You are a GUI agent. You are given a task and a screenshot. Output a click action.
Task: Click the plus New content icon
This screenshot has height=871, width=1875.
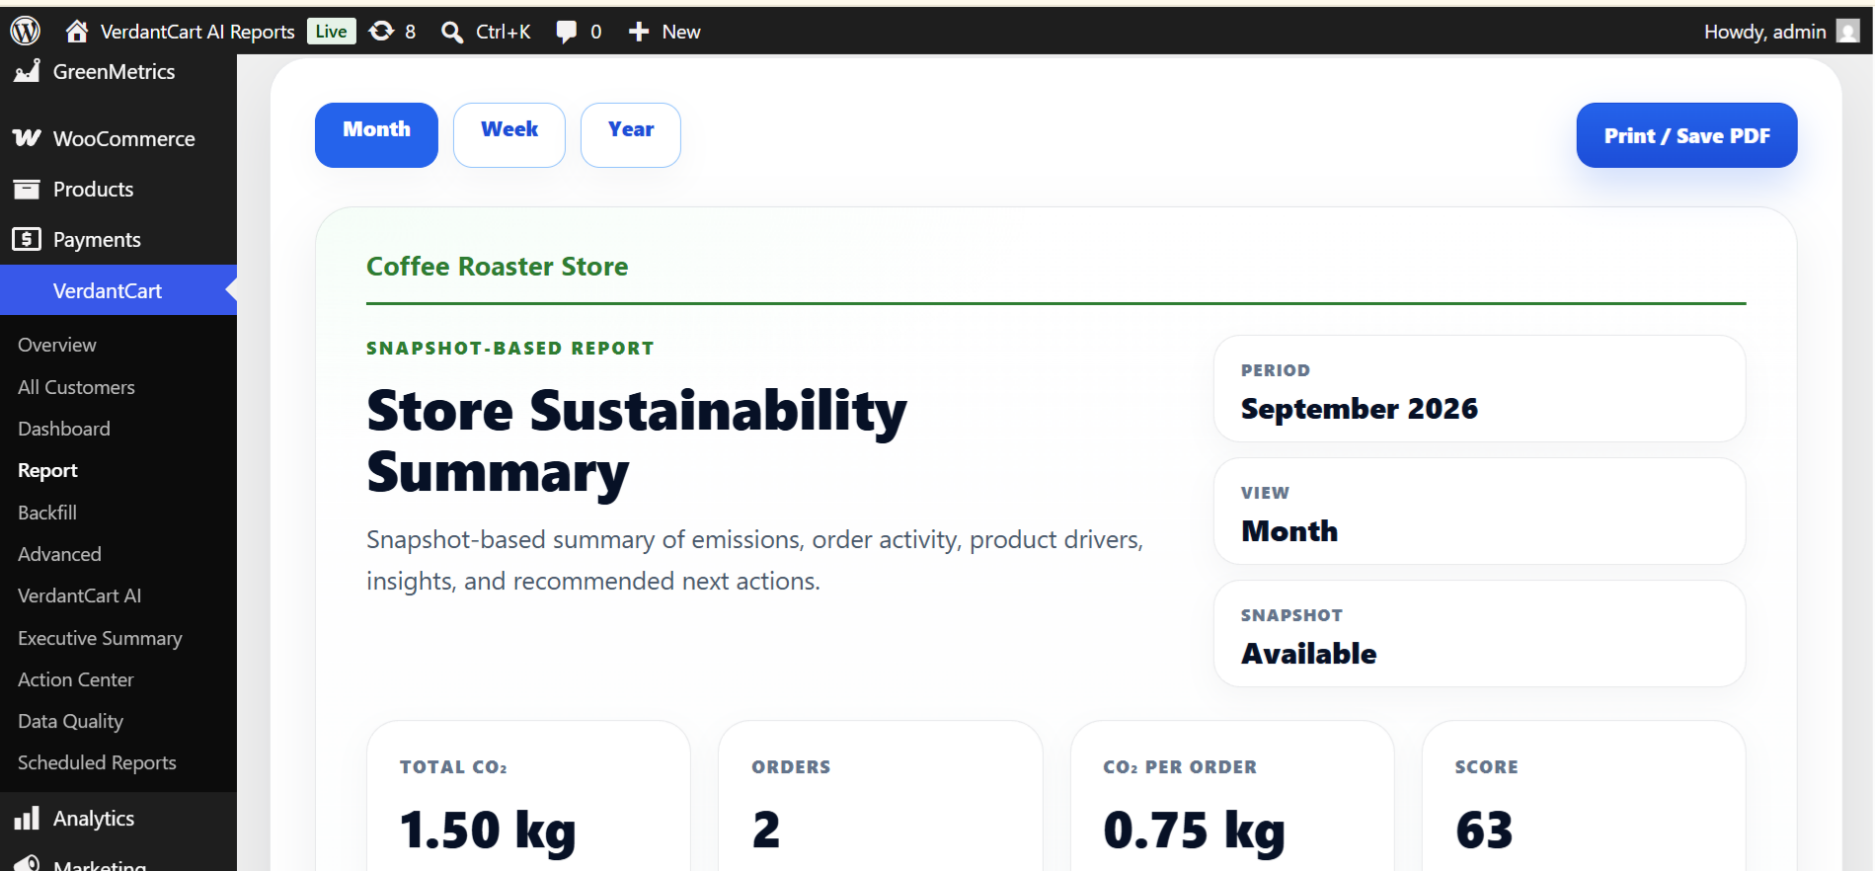(639, 32)
